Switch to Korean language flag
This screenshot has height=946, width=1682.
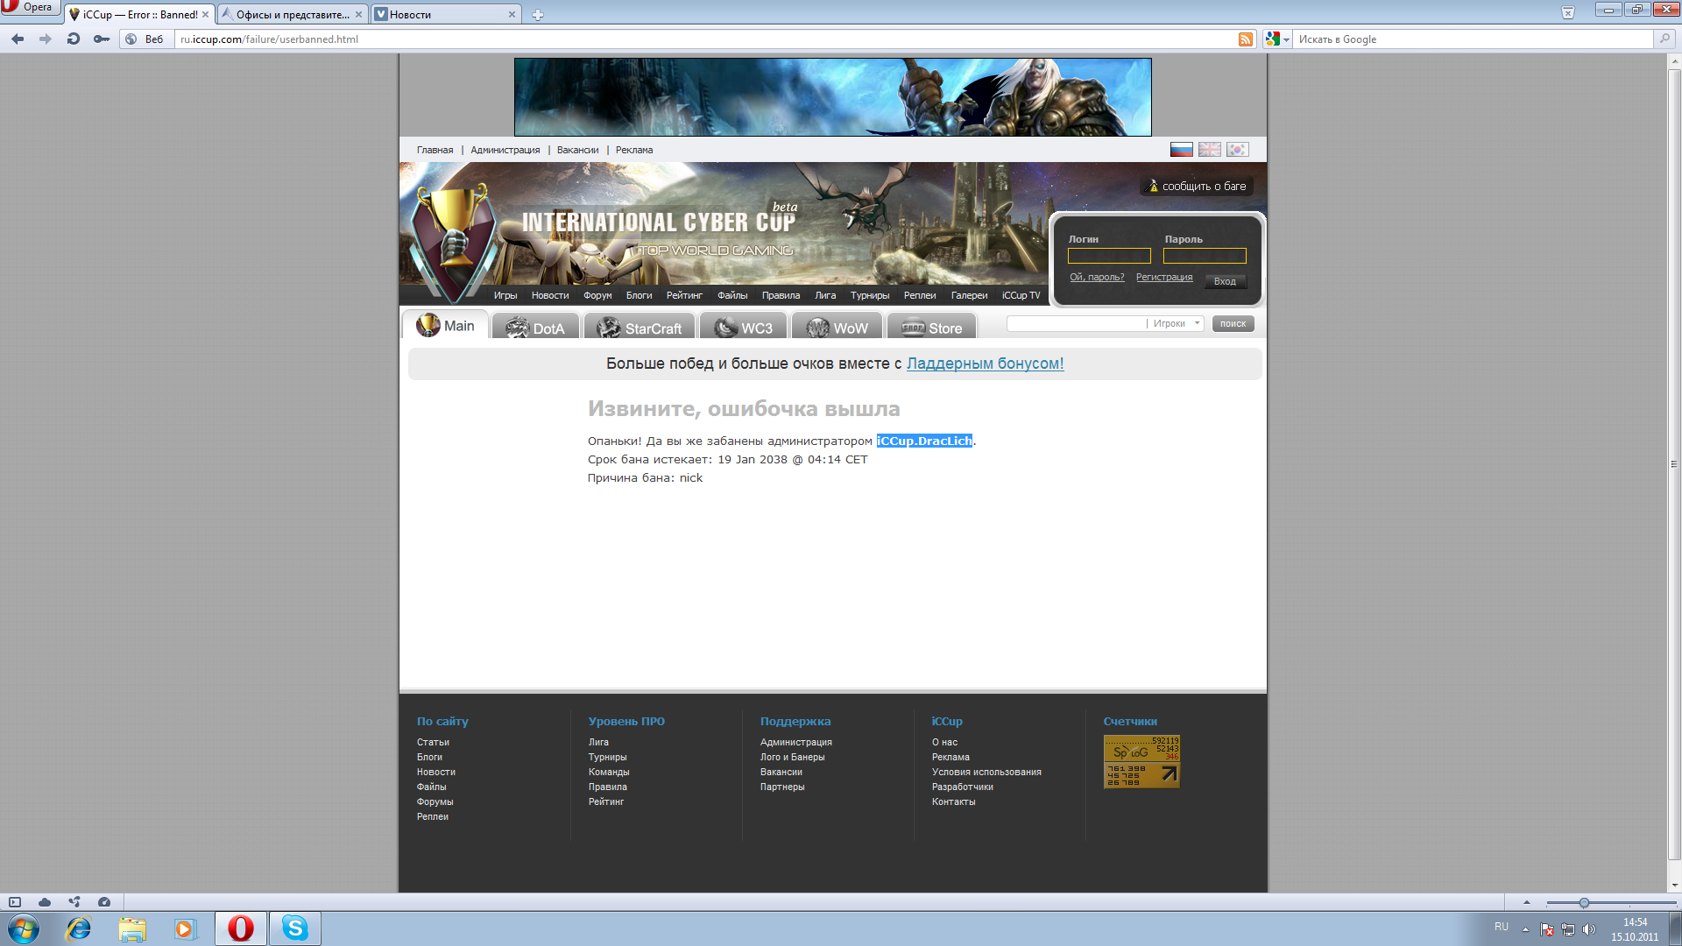1238,150
